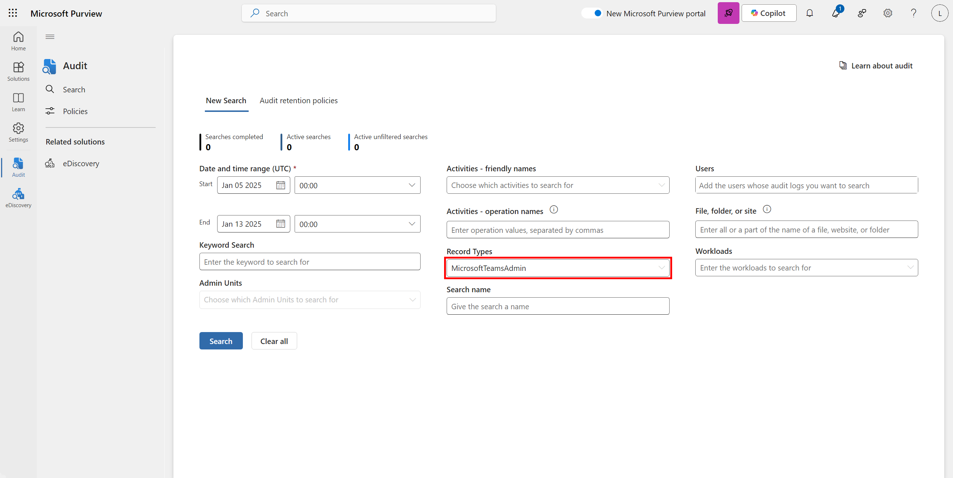This screenshot has width=953, height=478.
Task: Open notifications bell icon
Action: click(809, 13)
